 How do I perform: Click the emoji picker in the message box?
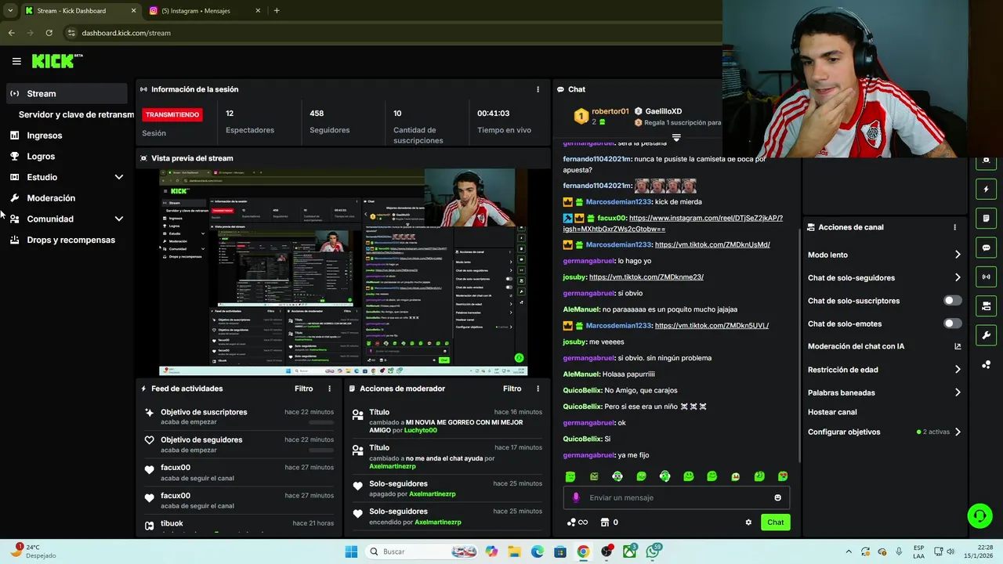tap(777, 497)
